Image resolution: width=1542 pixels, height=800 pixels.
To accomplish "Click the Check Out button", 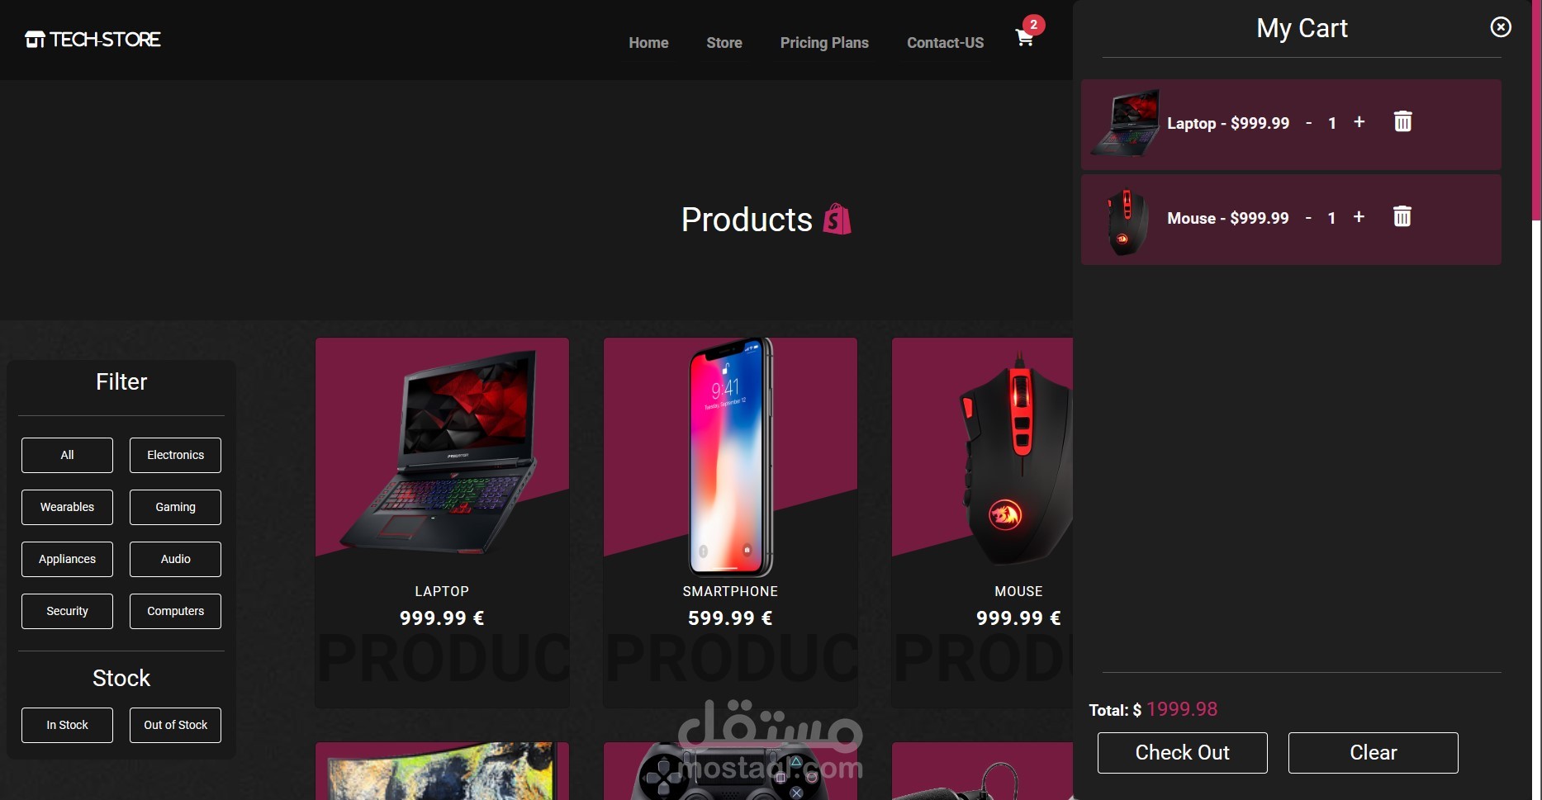I will 1182,753.
